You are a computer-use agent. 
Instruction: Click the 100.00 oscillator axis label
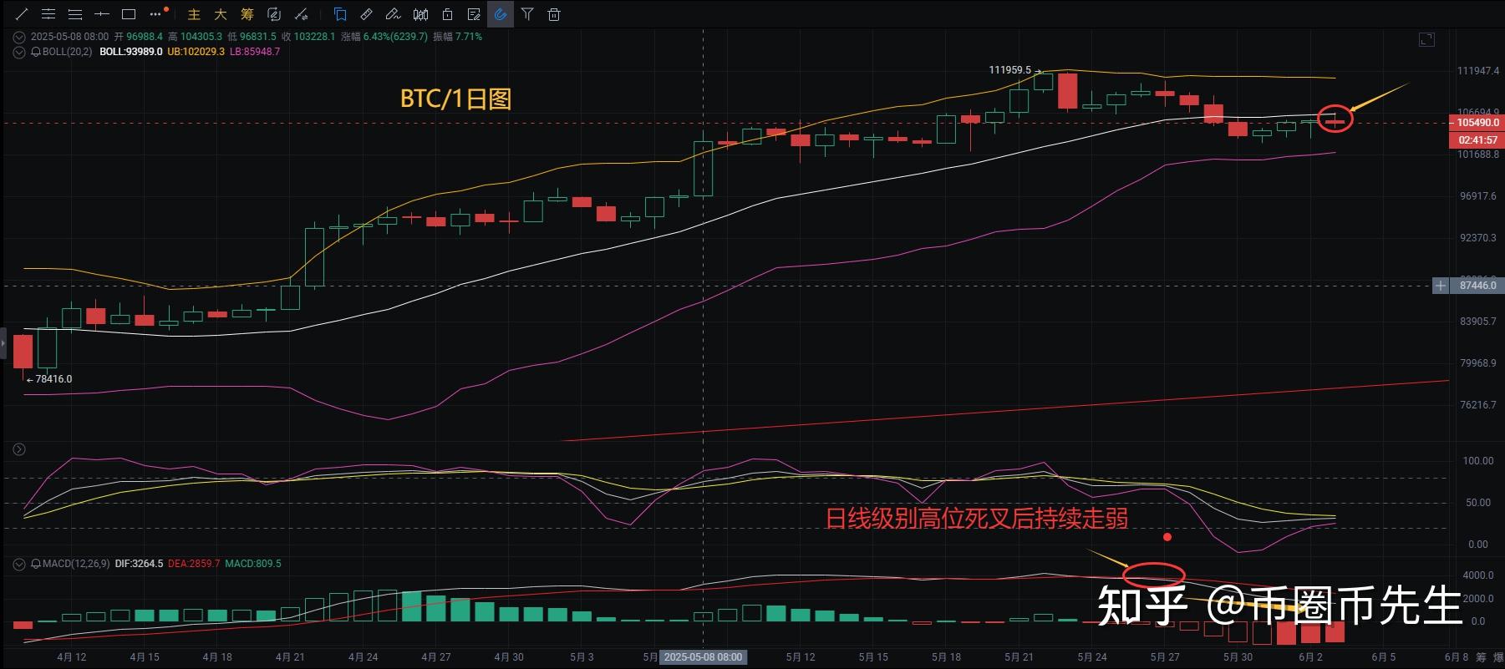[1477, 461]
